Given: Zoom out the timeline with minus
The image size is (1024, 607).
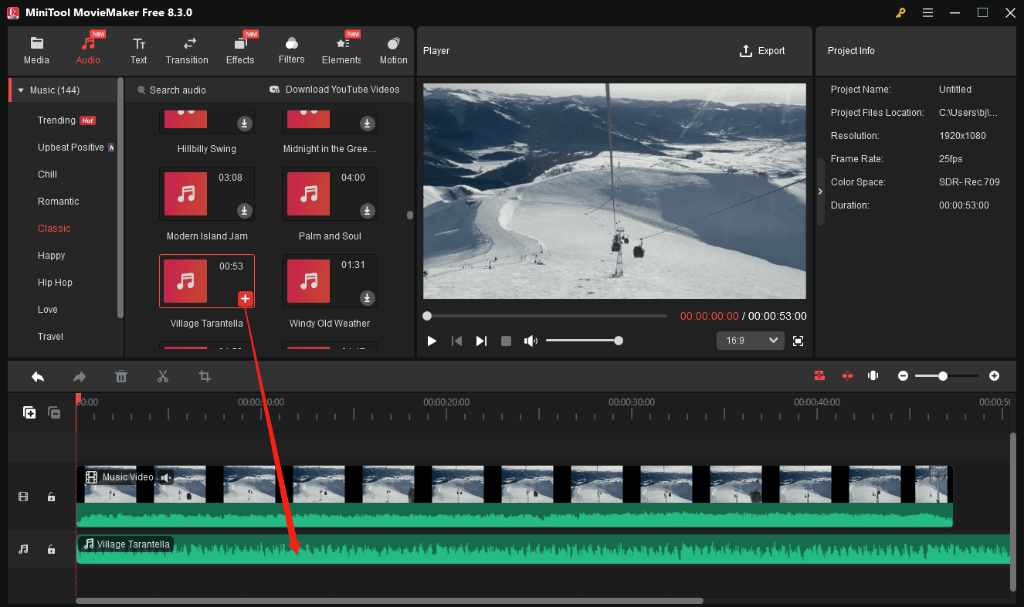Looking at the screenshot, I should coord(903,376).
